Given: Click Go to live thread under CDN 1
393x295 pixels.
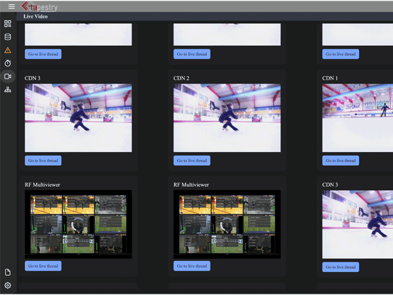Looking at the screenshot, I should click(341, 161).
